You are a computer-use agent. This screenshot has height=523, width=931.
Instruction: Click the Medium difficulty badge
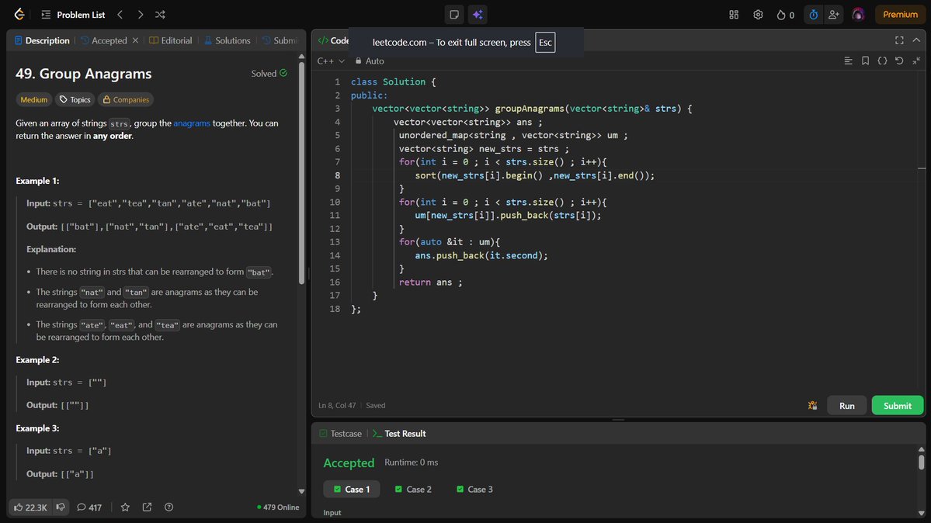(x=34, y=100)
